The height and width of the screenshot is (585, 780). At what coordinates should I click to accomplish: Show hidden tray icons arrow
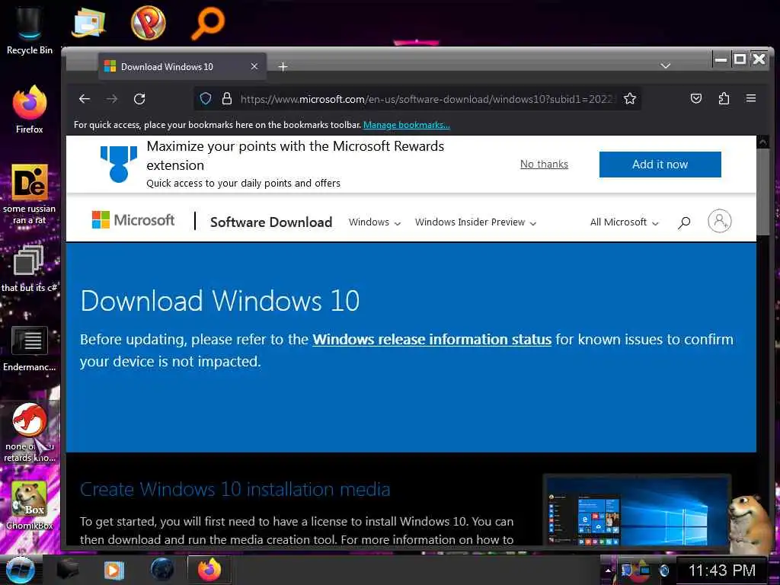[x=608, y=570]
